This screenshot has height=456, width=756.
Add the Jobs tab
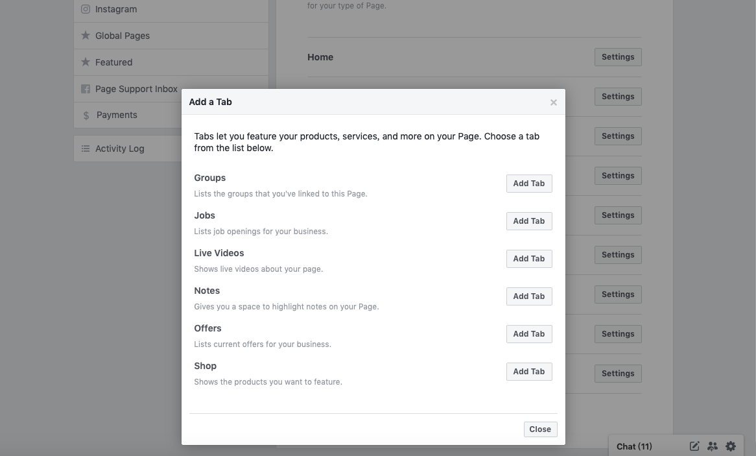coord(529,221)
